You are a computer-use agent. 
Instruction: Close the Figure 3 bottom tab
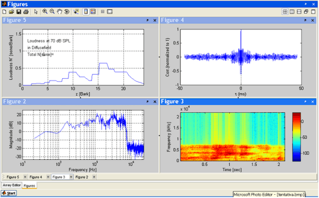coord(71,177)
